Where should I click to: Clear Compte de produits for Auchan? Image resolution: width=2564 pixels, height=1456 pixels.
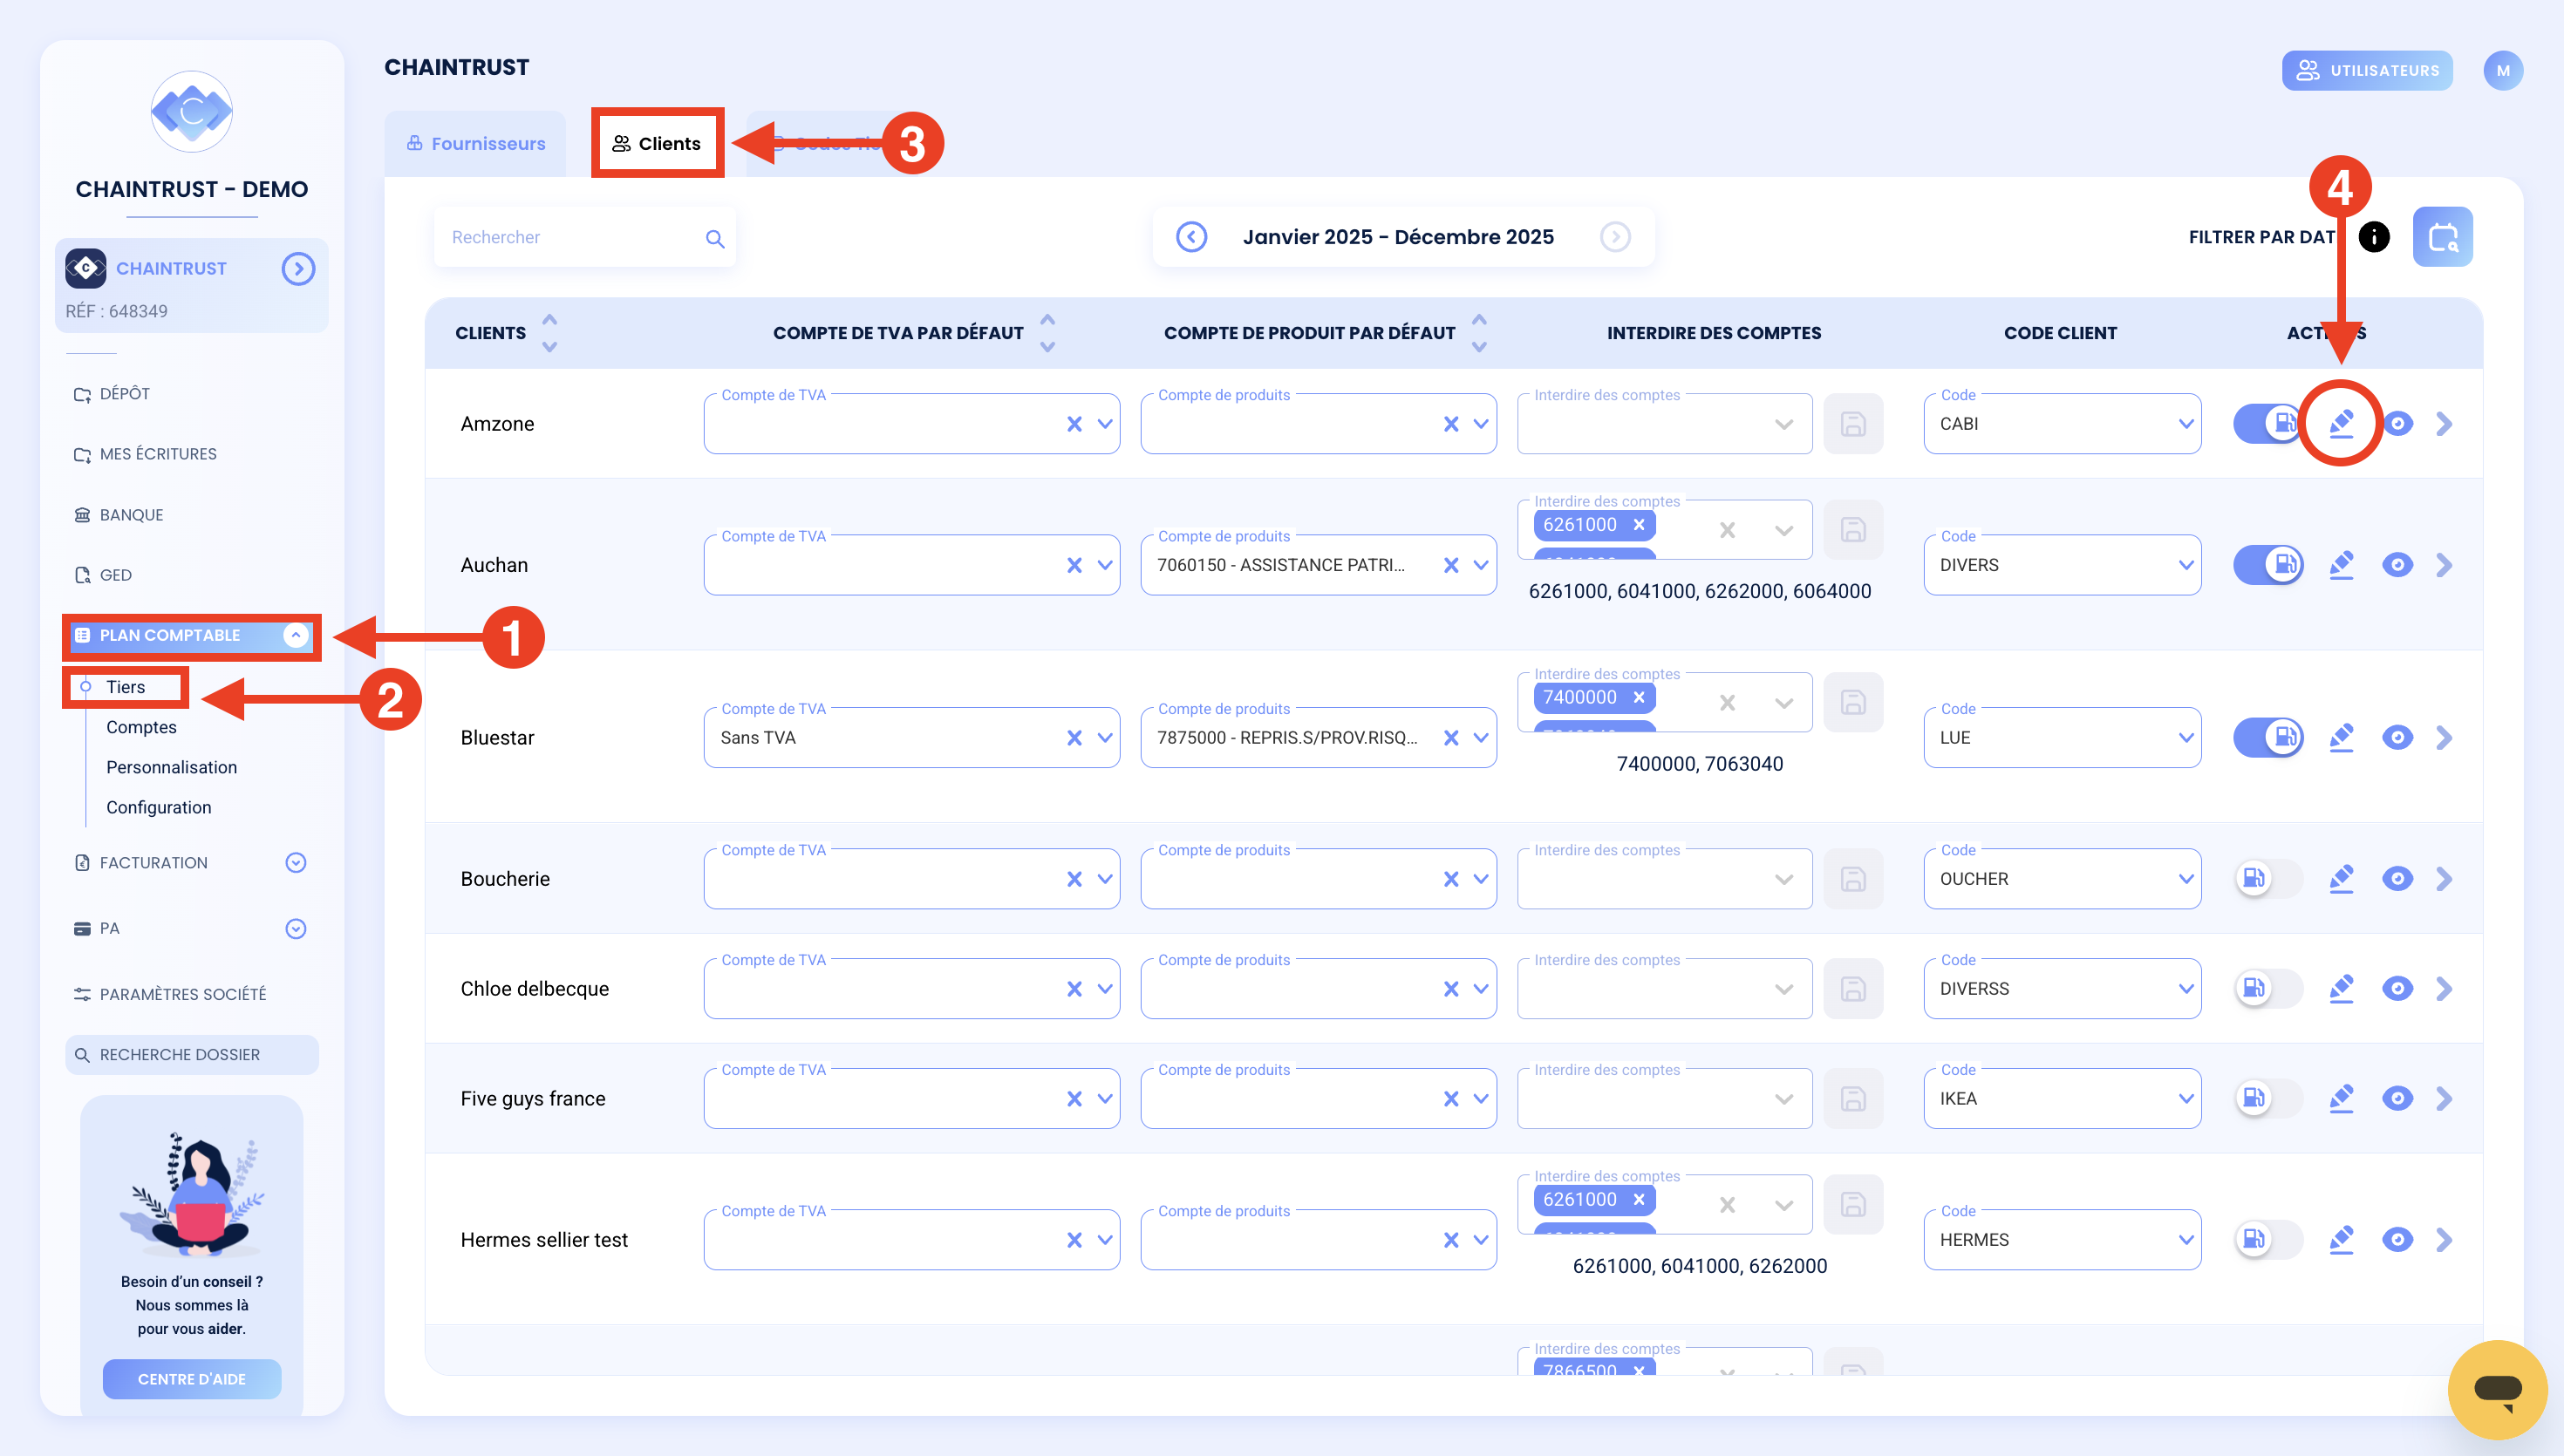click(1451, 565)
